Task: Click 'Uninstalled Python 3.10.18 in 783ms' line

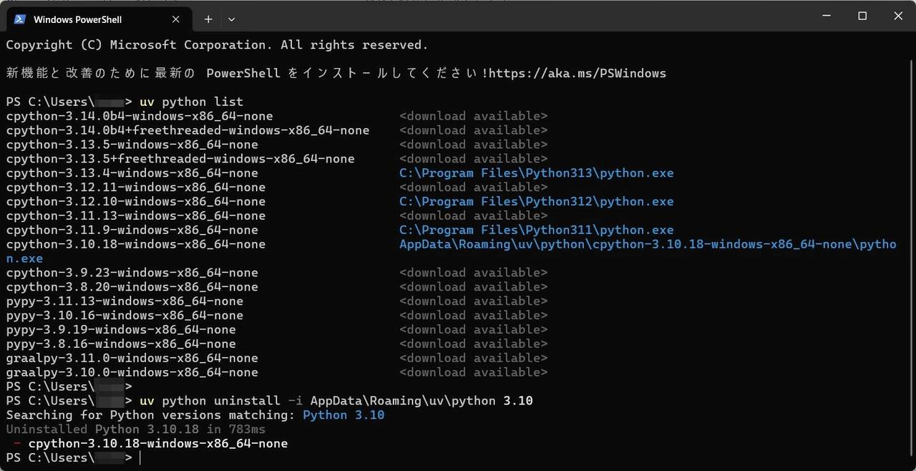Action: click(136, 429)
